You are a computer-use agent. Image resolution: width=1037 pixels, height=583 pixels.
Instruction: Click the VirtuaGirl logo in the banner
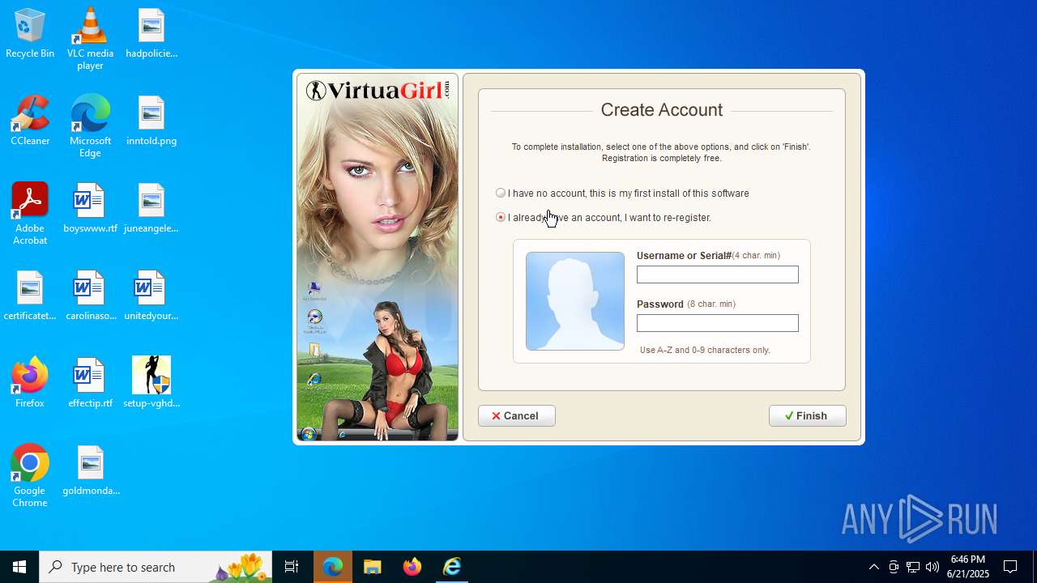pyautogui.click(x=378, y=90)
